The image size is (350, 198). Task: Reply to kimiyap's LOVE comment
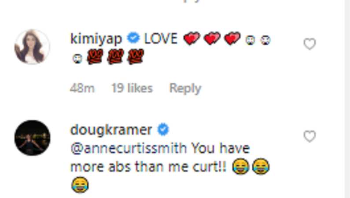point(185,88)
